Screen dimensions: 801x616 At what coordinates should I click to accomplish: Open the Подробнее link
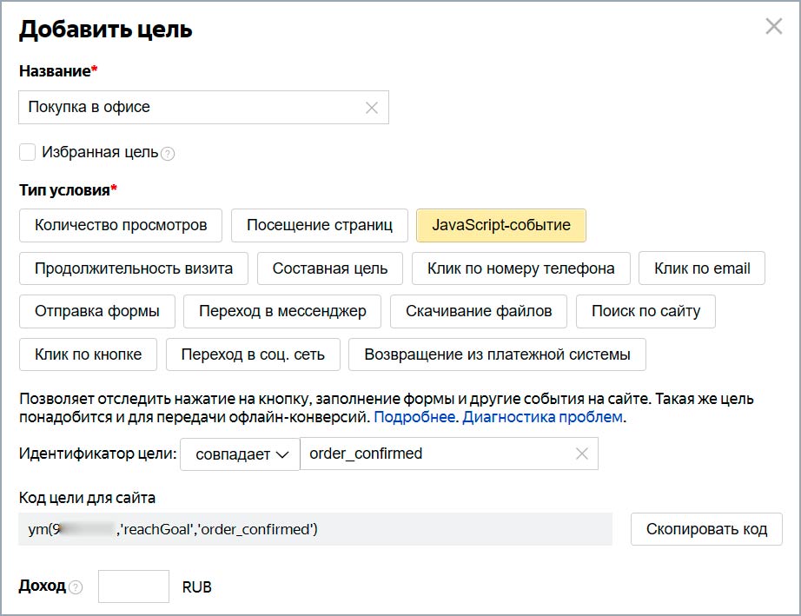[415, 417]
